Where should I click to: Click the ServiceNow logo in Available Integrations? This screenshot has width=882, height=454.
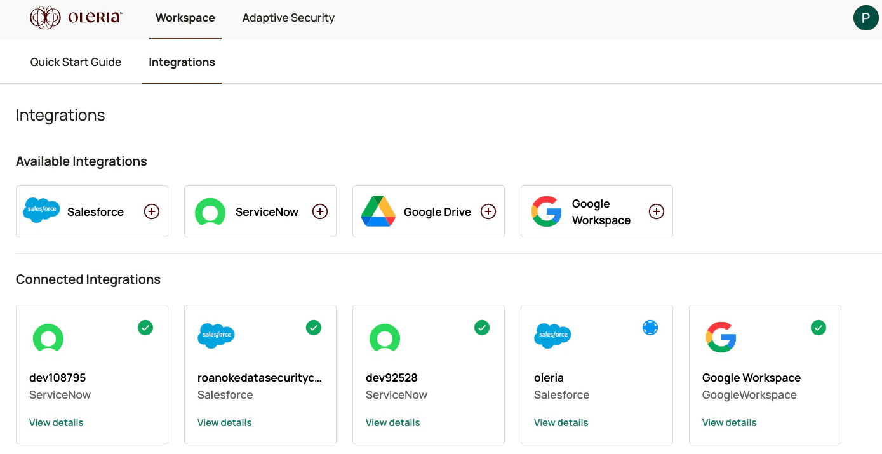click(x=210, y=211)
